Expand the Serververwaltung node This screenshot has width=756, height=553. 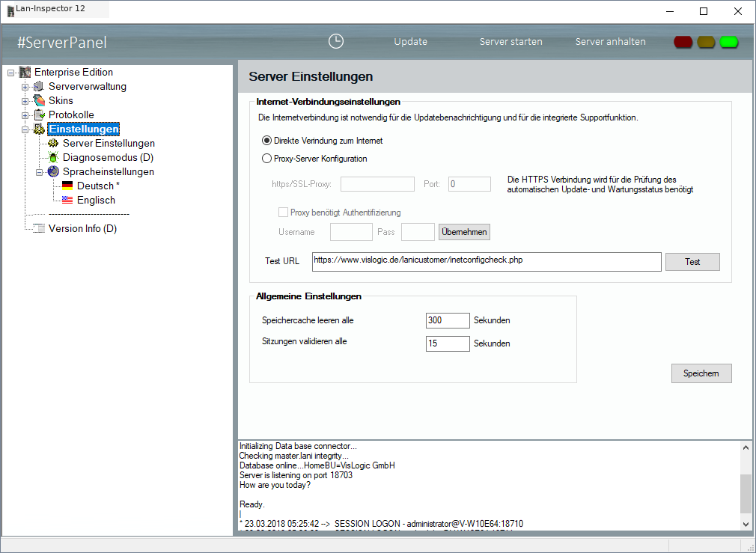coord(25,88)
